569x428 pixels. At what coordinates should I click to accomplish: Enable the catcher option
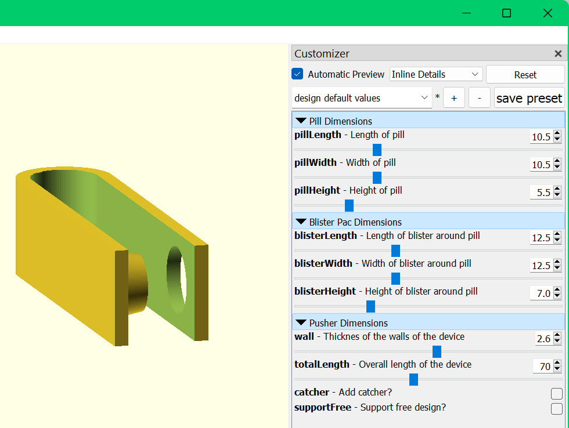[x=556, y=394]
